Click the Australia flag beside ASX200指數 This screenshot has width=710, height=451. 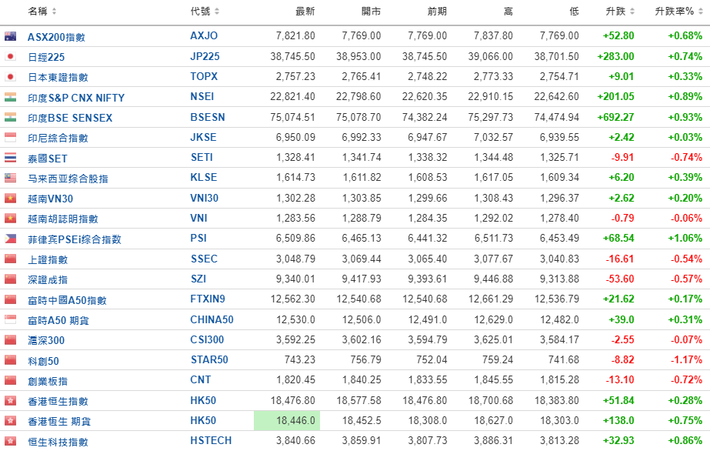click(11, 36)
